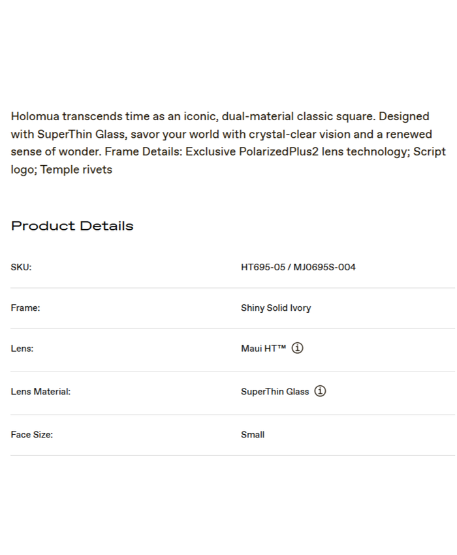Click the Small face size value
457x555 pixels.
(x=253, y=434)
